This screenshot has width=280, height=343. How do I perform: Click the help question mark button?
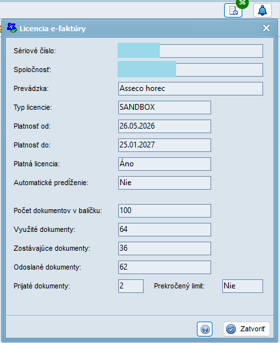coord(205,329)
